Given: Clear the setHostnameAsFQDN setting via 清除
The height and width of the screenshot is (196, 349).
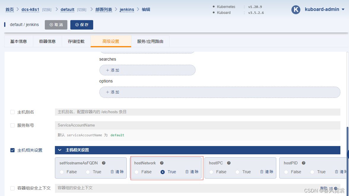Looking at the screenshot, I should pyautogui.click(x=117, y=172).
